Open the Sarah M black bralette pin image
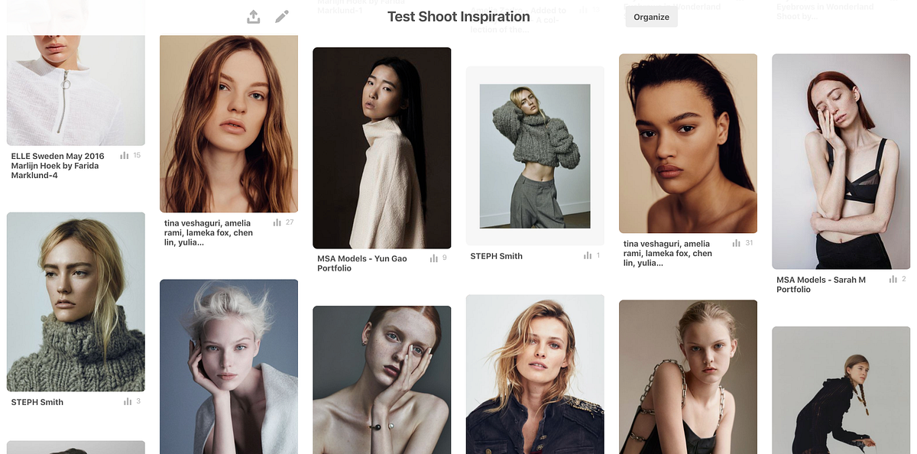This screenshot has width=917, height=454. click(841, 161)
